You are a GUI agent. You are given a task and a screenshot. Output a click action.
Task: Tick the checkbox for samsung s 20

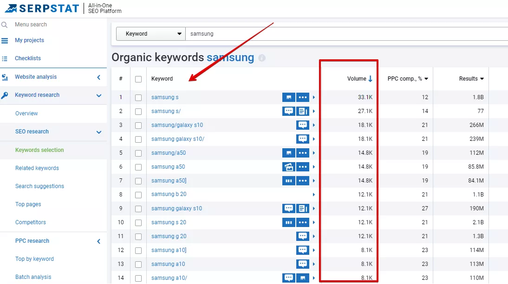pos(138,222)
